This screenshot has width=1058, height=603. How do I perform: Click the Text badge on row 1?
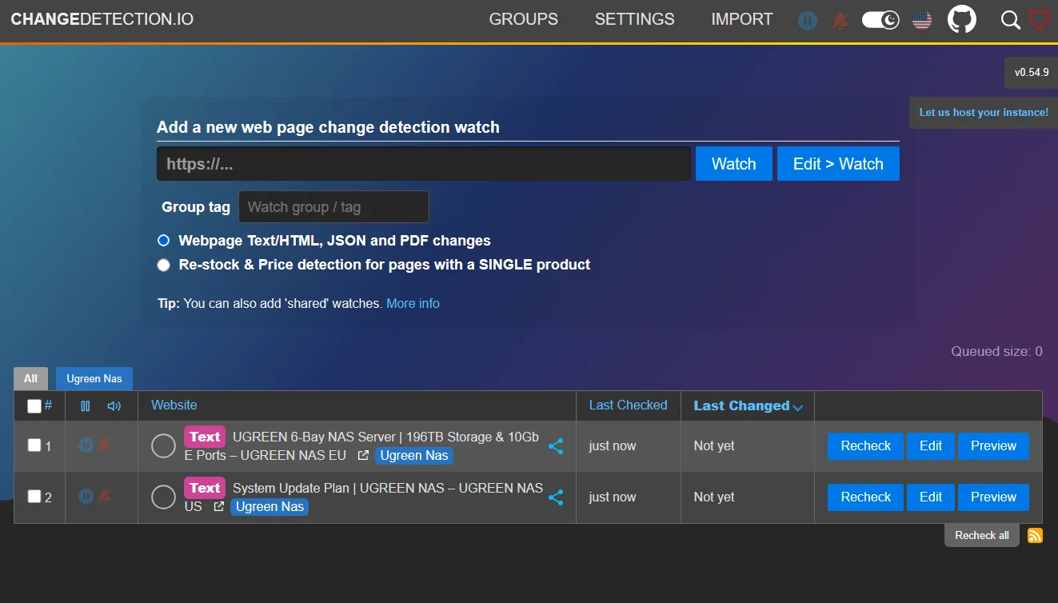pyautogui.click(x=205, y=437)
